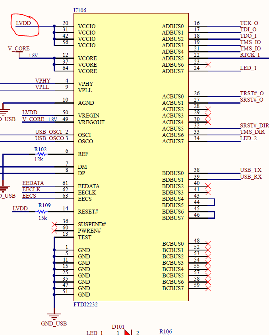Image resolution: width=269 pixels, height=335 pixels.
Task: Click the no-connect marker on BDBUS2 pin 40
Action: [208, 186]
